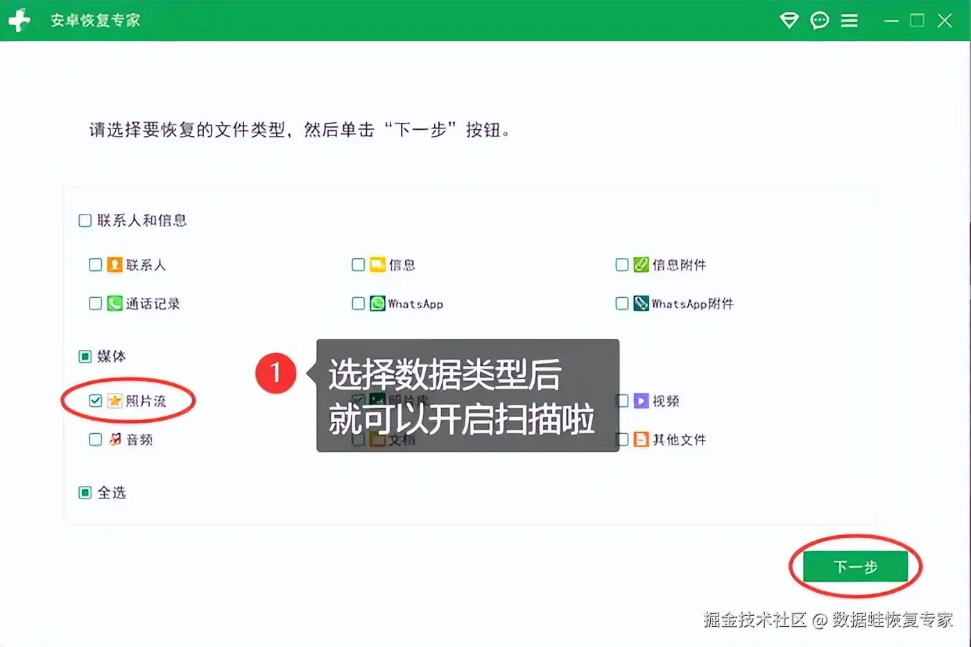Viewport: 971px width, 647px height.
Task: Click the 全选 label text
Action: (112, 493)
